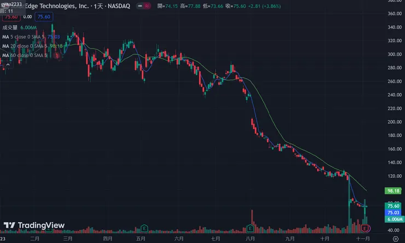Select the MA 5 close indicator legend
This screenshot has width=405, height=243.
31,37
